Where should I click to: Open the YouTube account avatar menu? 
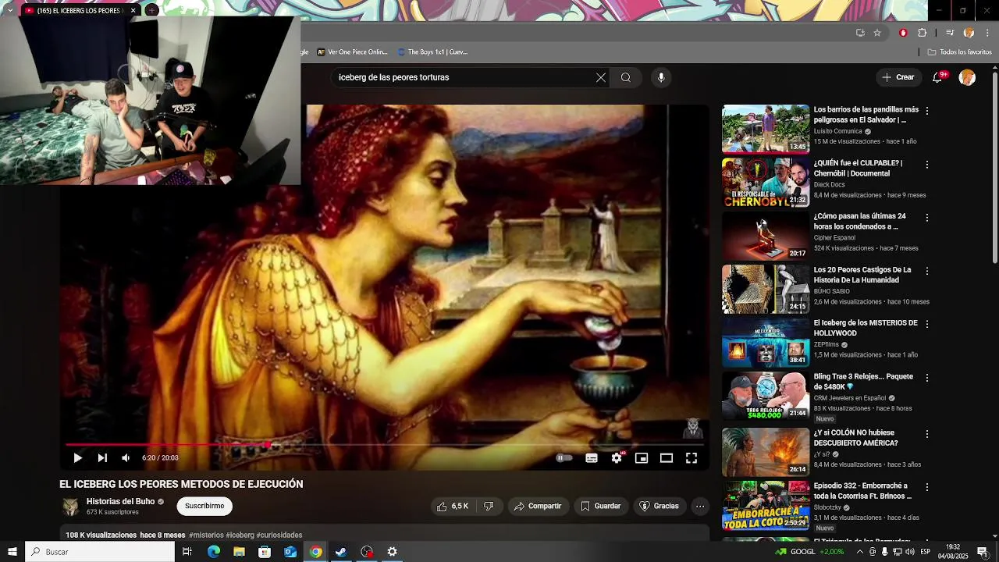tap(967, 77)
